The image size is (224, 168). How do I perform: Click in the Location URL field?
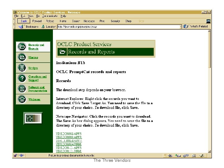point(119,26)
